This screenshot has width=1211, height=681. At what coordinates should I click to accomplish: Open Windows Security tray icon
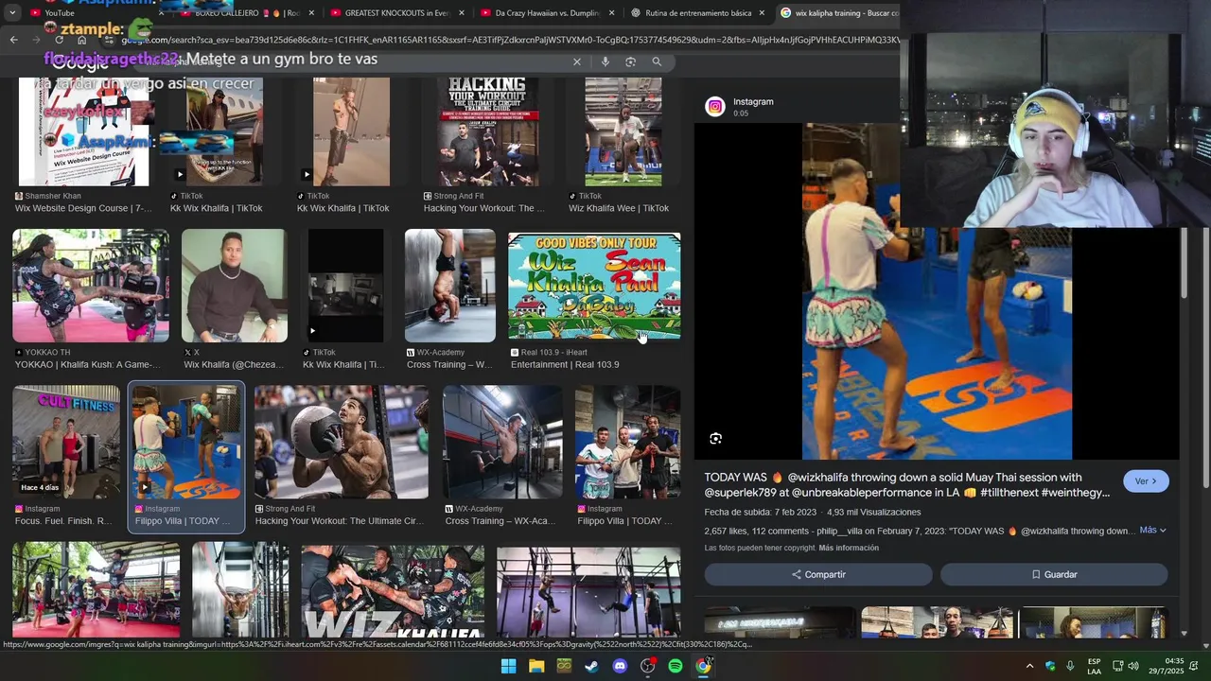pyautogui.click(x=1050, y=666)
